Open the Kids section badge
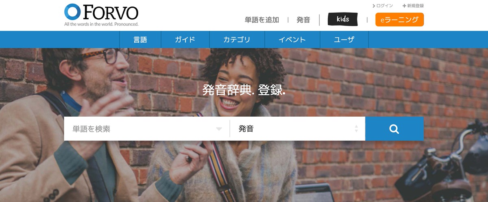This screenshot has width=488, height=202. point(343,20)
